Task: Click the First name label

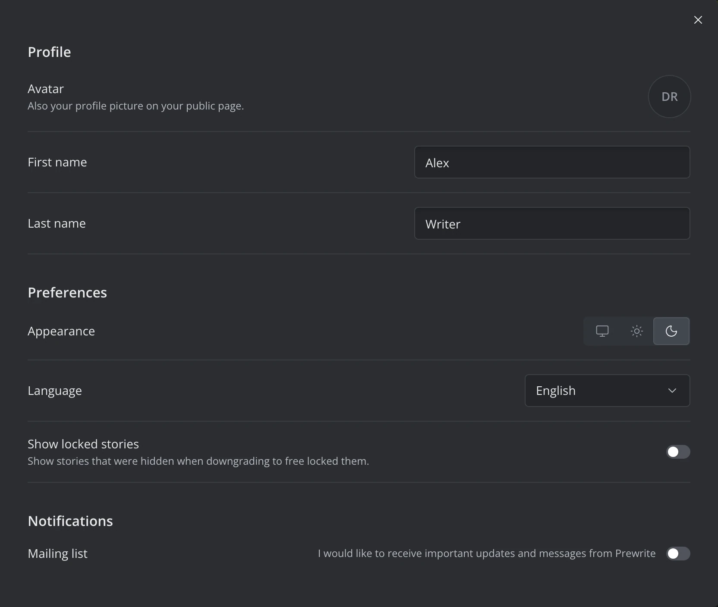Action: [57, 162]
